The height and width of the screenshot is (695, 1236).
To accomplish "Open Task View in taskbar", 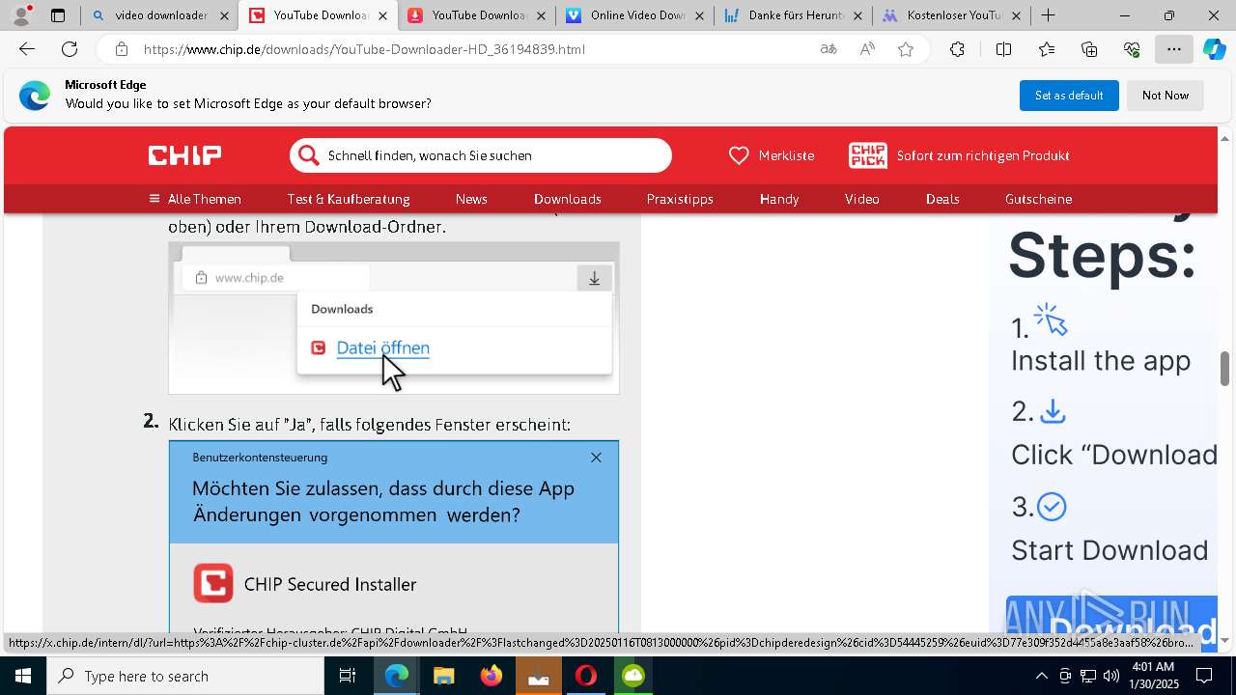I will click(x=348, y=676).
